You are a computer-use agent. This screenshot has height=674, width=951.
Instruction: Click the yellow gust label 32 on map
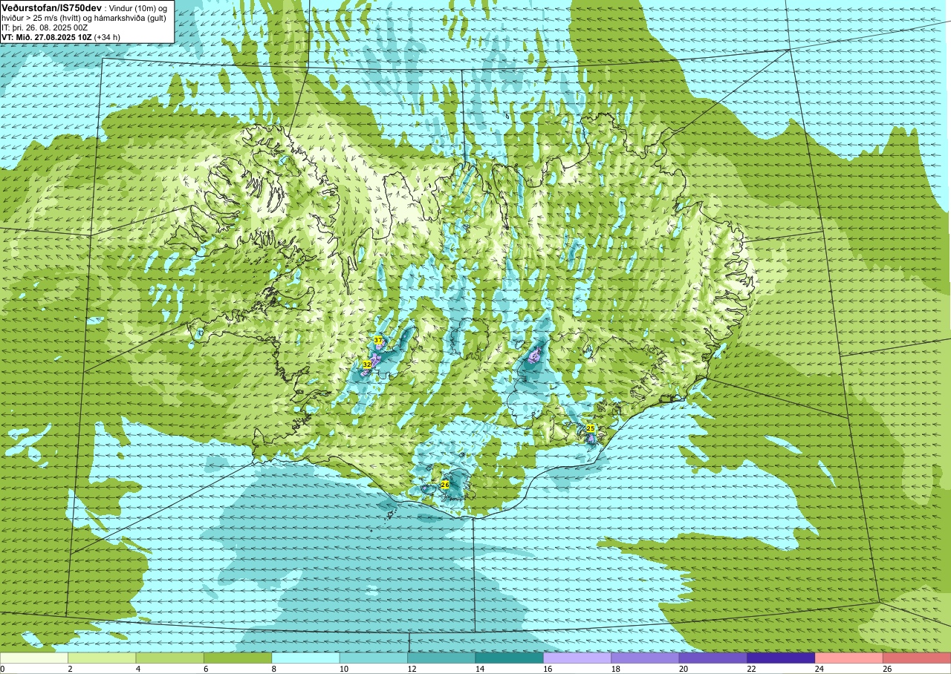coord(367,364)
